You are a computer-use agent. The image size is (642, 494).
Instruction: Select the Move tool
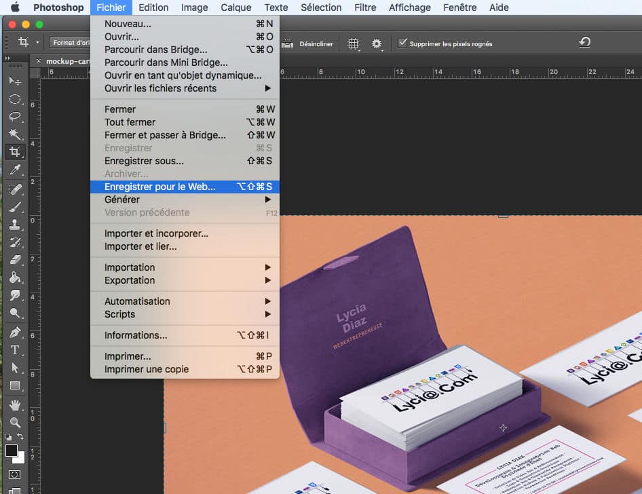(14, 81)
